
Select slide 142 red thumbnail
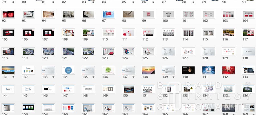pos(228,70)
